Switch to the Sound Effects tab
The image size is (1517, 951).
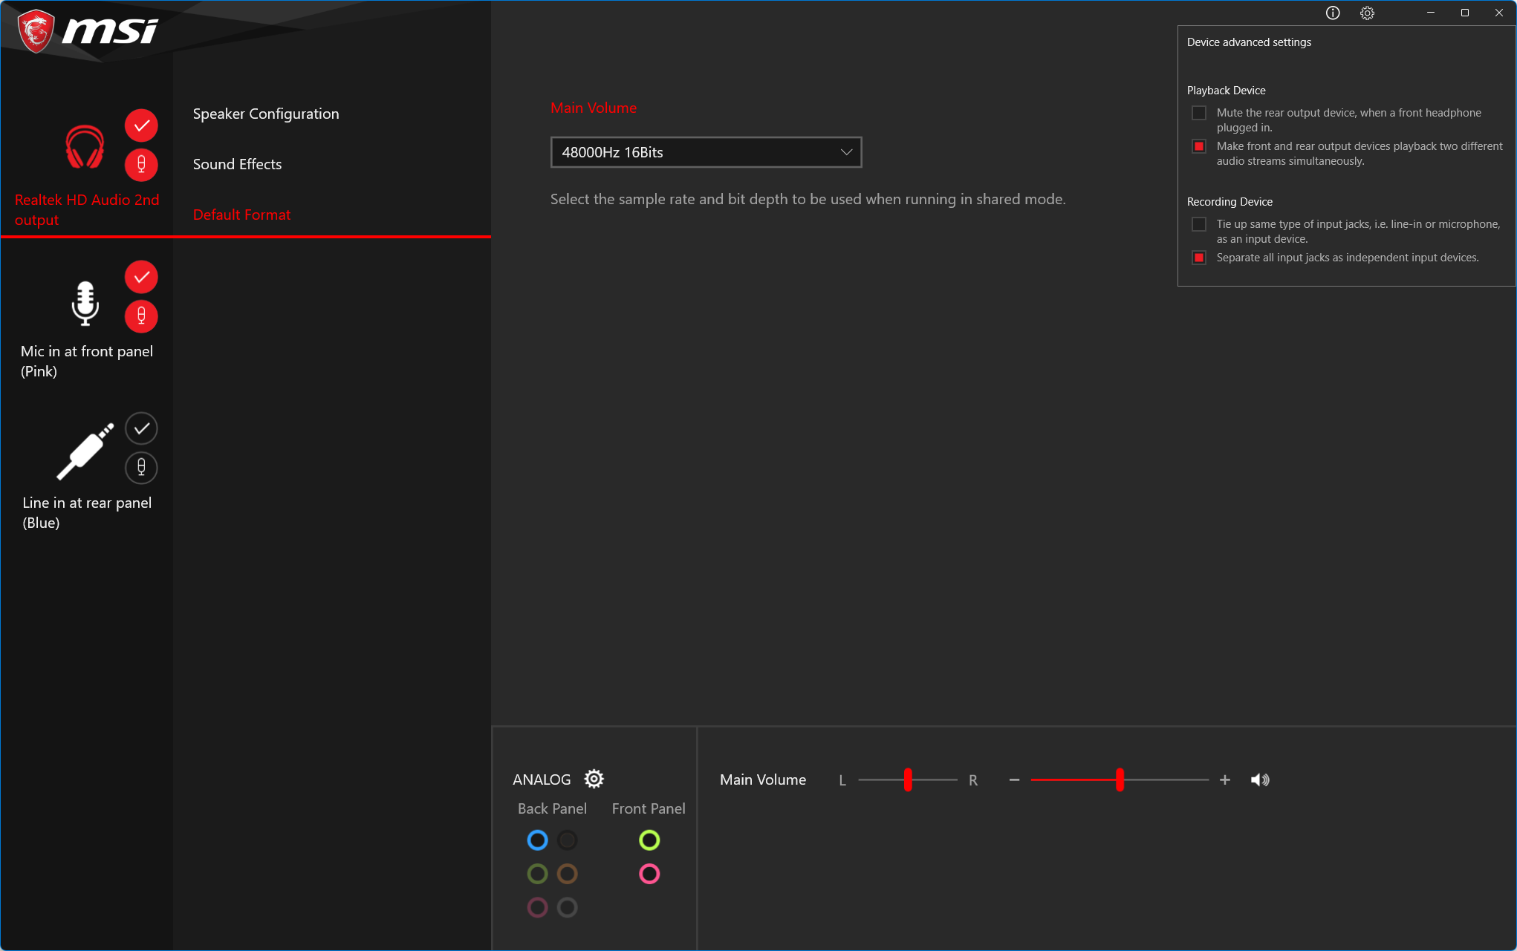click(x=237, y=164)
